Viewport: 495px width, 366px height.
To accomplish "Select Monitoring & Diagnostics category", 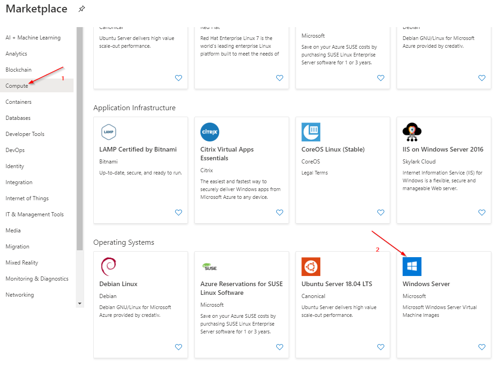I will tap(37, 279).
